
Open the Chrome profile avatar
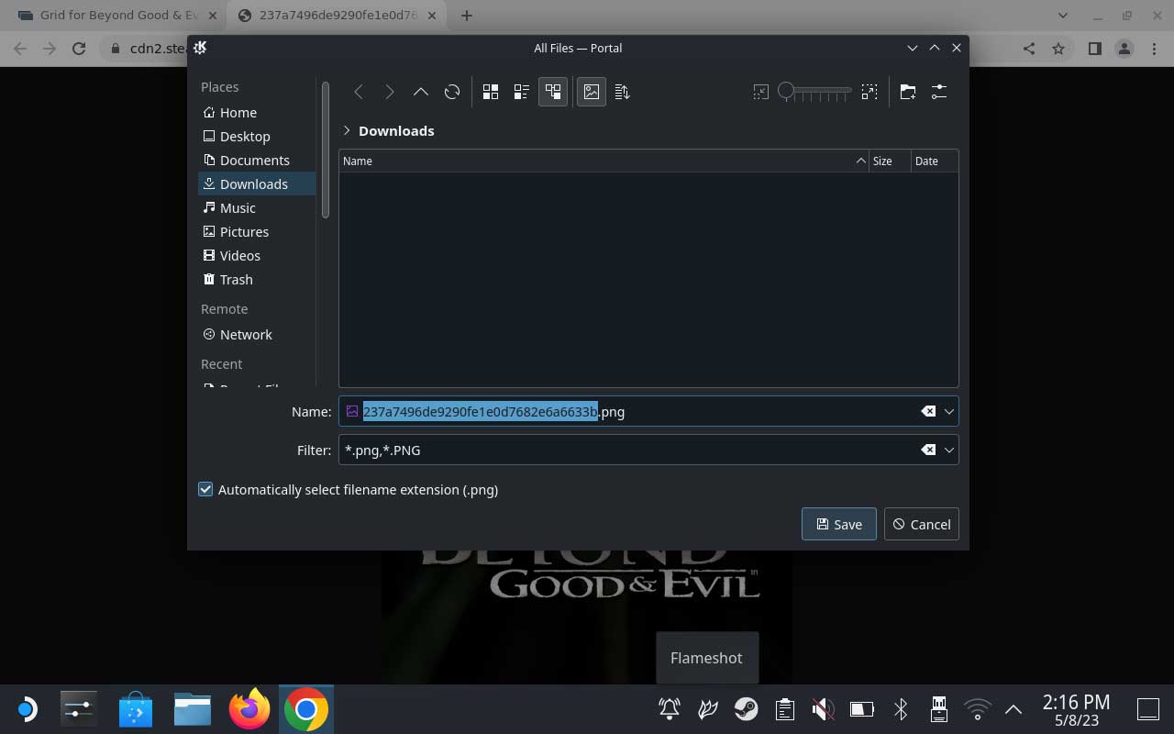1124,49
